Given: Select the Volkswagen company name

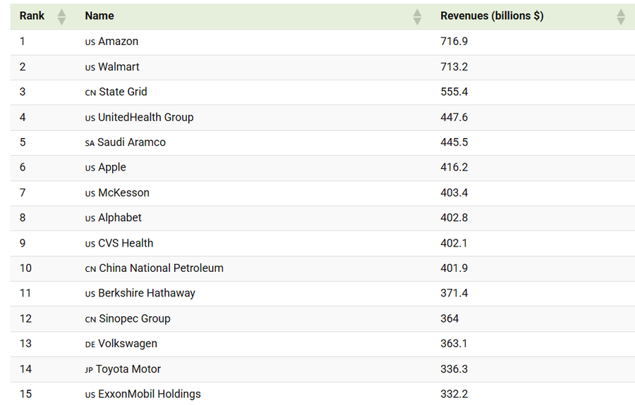Looking at the screenshot, I should click(x=128, y=344).
